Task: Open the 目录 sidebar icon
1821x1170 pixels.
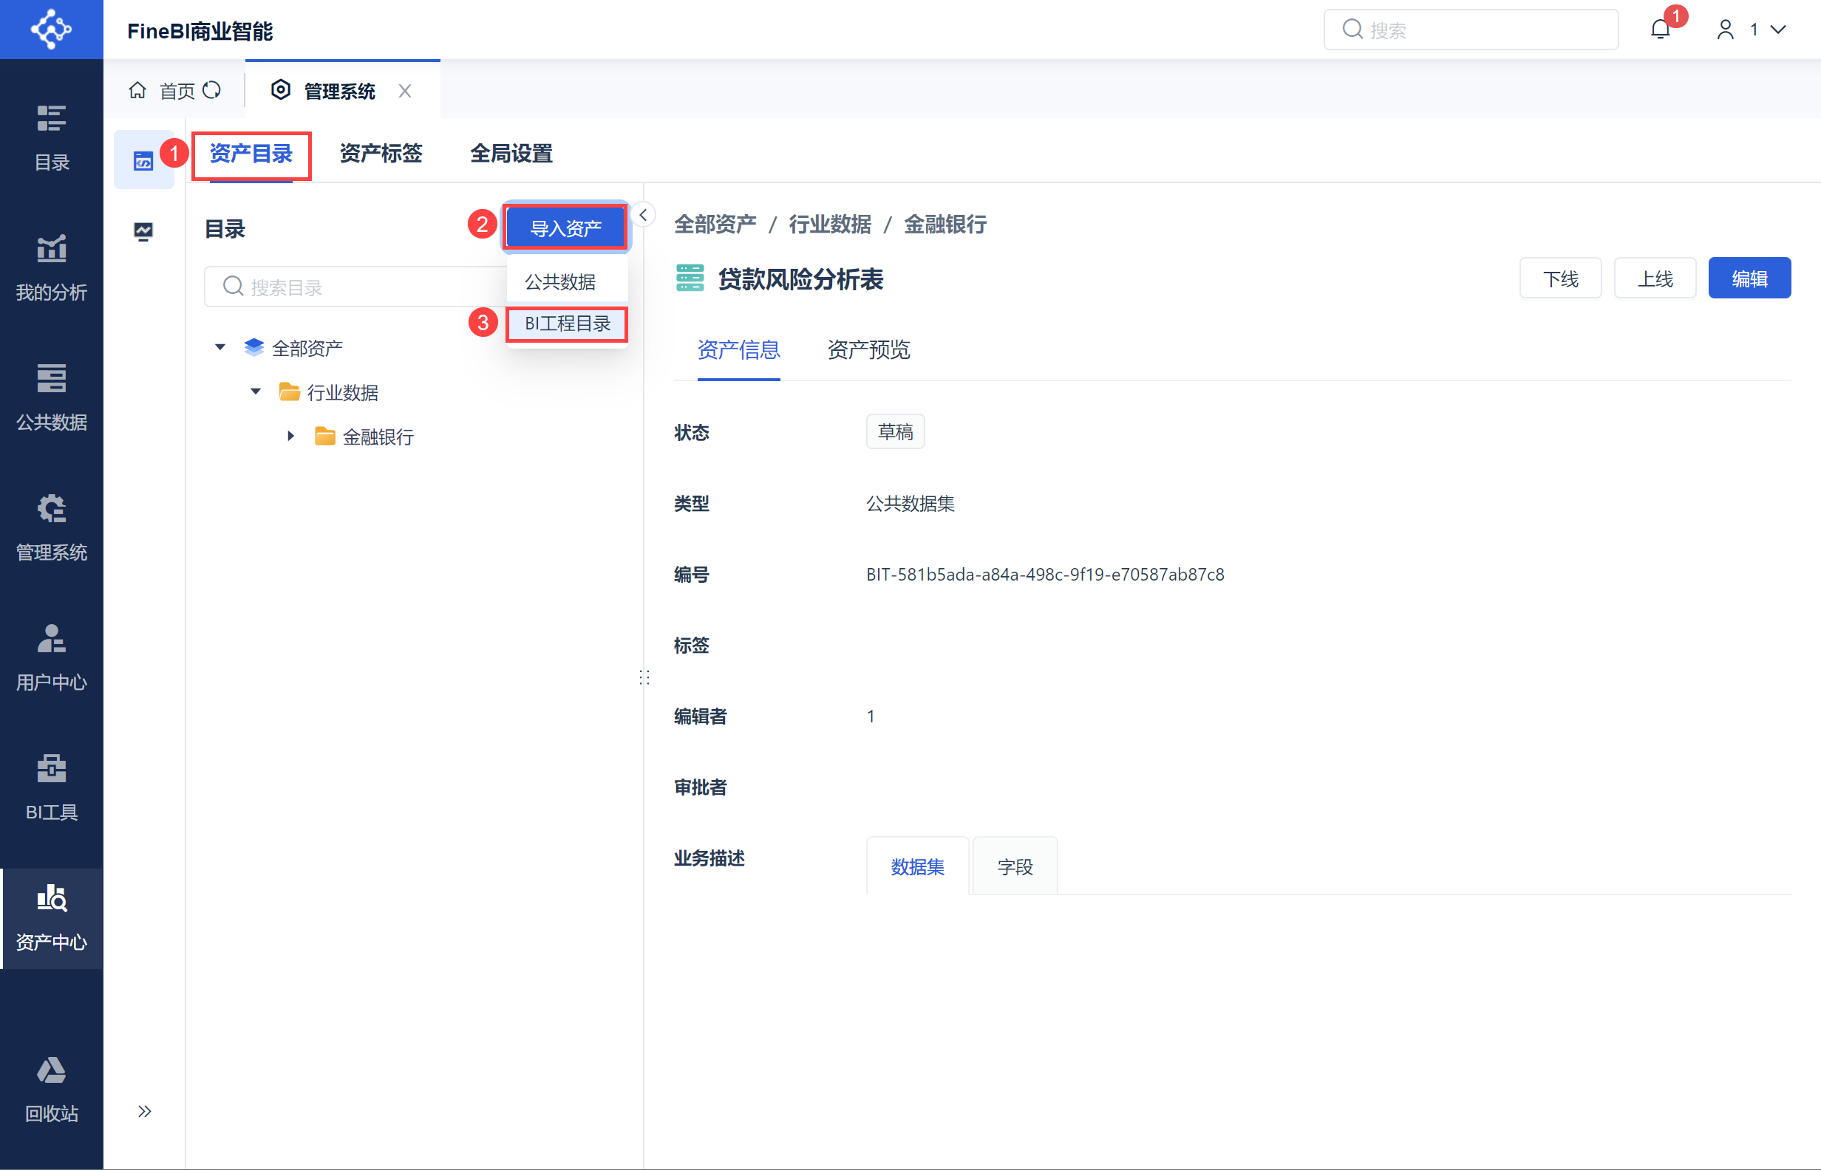Action: [51, 137]
